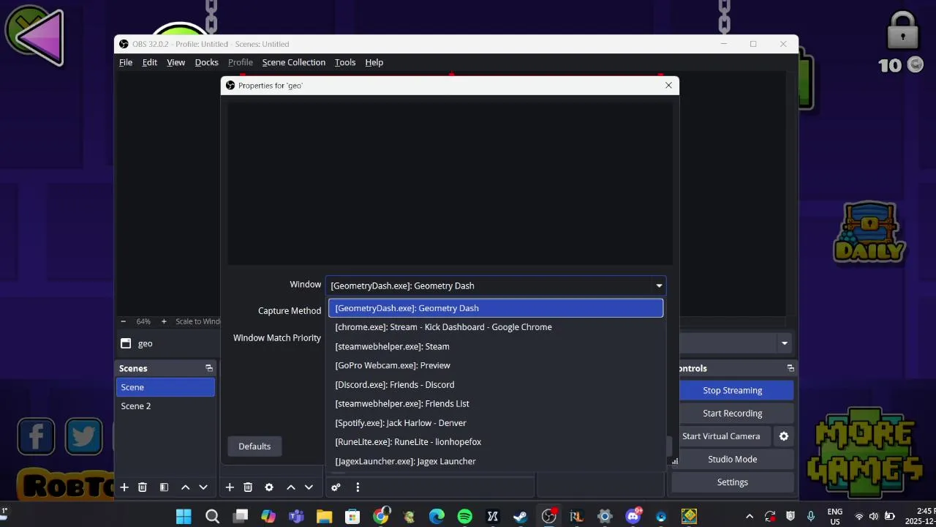Screen dimensions: 936x527
Task: Choose RuneLite lionhopefox window
Action: [496, 442]
